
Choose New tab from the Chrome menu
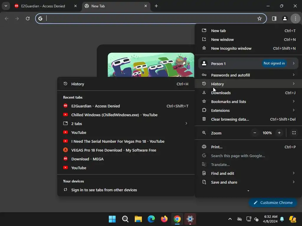(248, 31)
